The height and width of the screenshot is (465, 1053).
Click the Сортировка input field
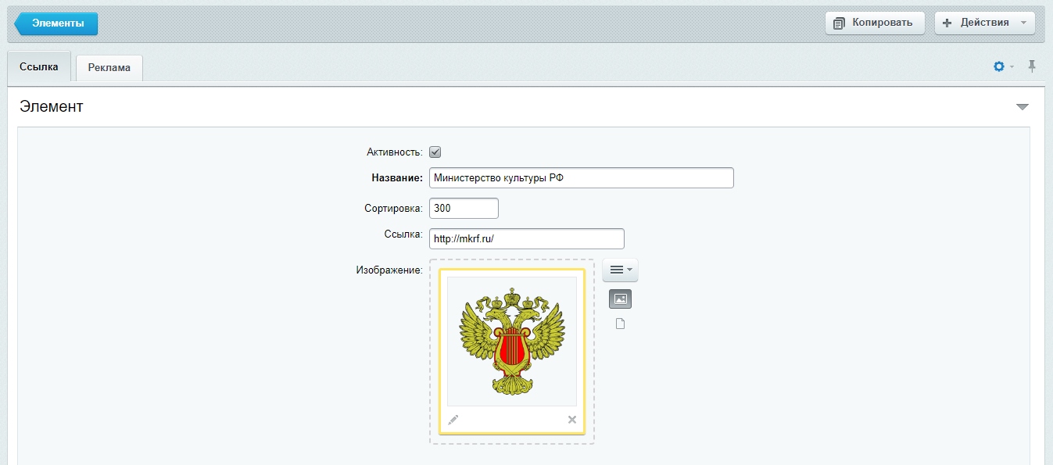464,209
